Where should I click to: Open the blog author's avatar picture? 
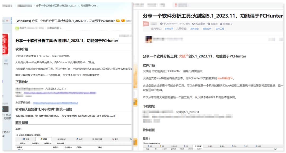pyautogui.click(x=148, y=39)
